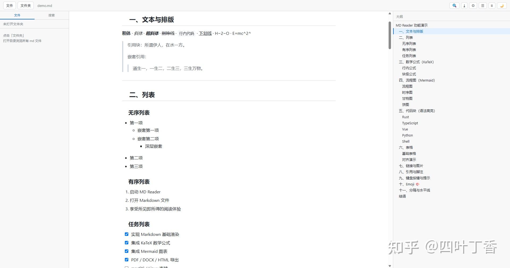Image resolution: width=510 pixels, height=268 pixels.
Task: Uncheck 实现 Markdown 基础渲染 task
Action: pyautogui.click(x=126, y=234)
